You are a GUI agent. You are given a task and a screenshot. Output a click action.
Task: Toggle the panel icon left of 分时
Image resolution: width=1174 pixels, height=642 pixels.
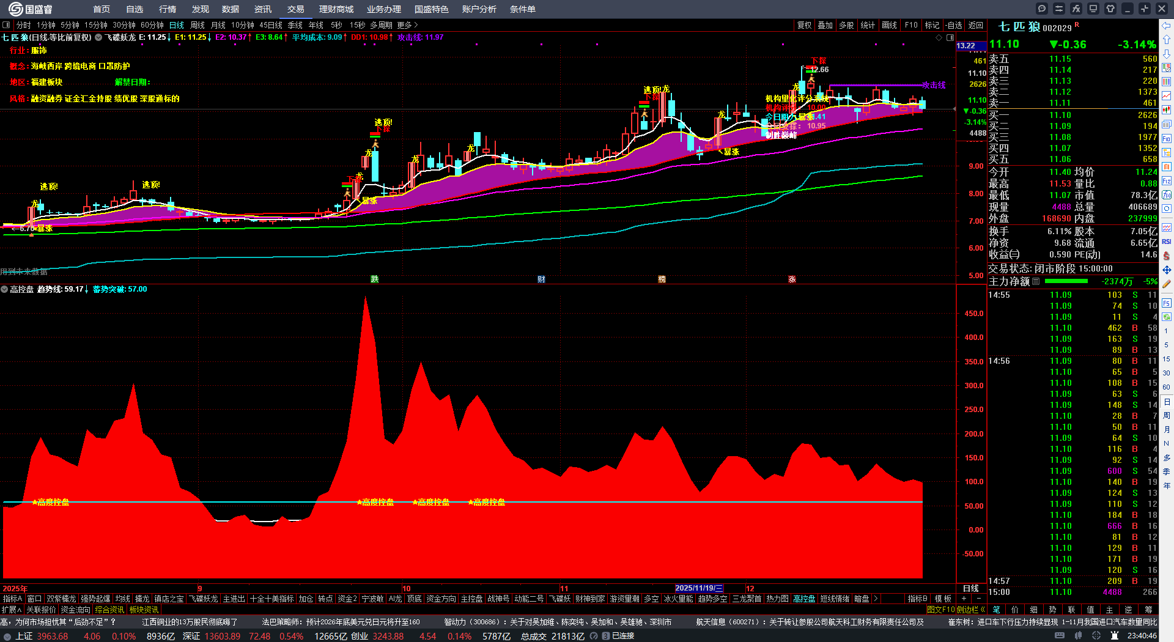6,25
